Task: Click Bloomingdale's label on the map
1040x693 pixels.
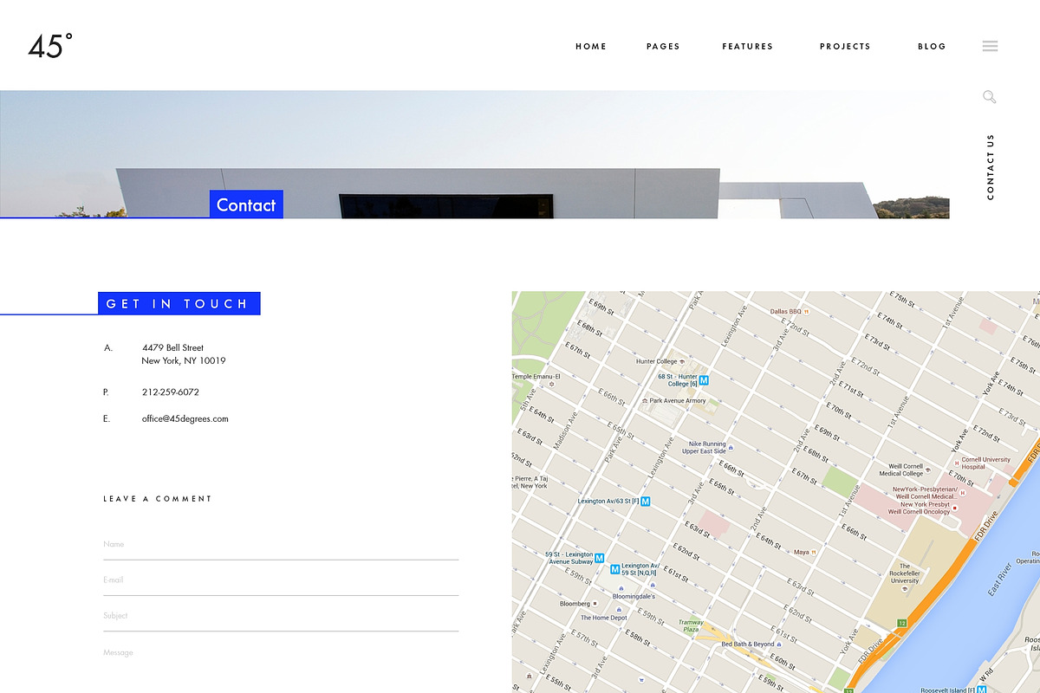Action: click(634, 597)
